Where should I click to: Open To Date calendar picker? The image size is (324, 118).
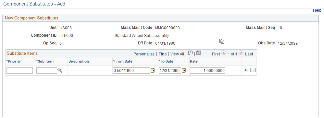point(184,71)
